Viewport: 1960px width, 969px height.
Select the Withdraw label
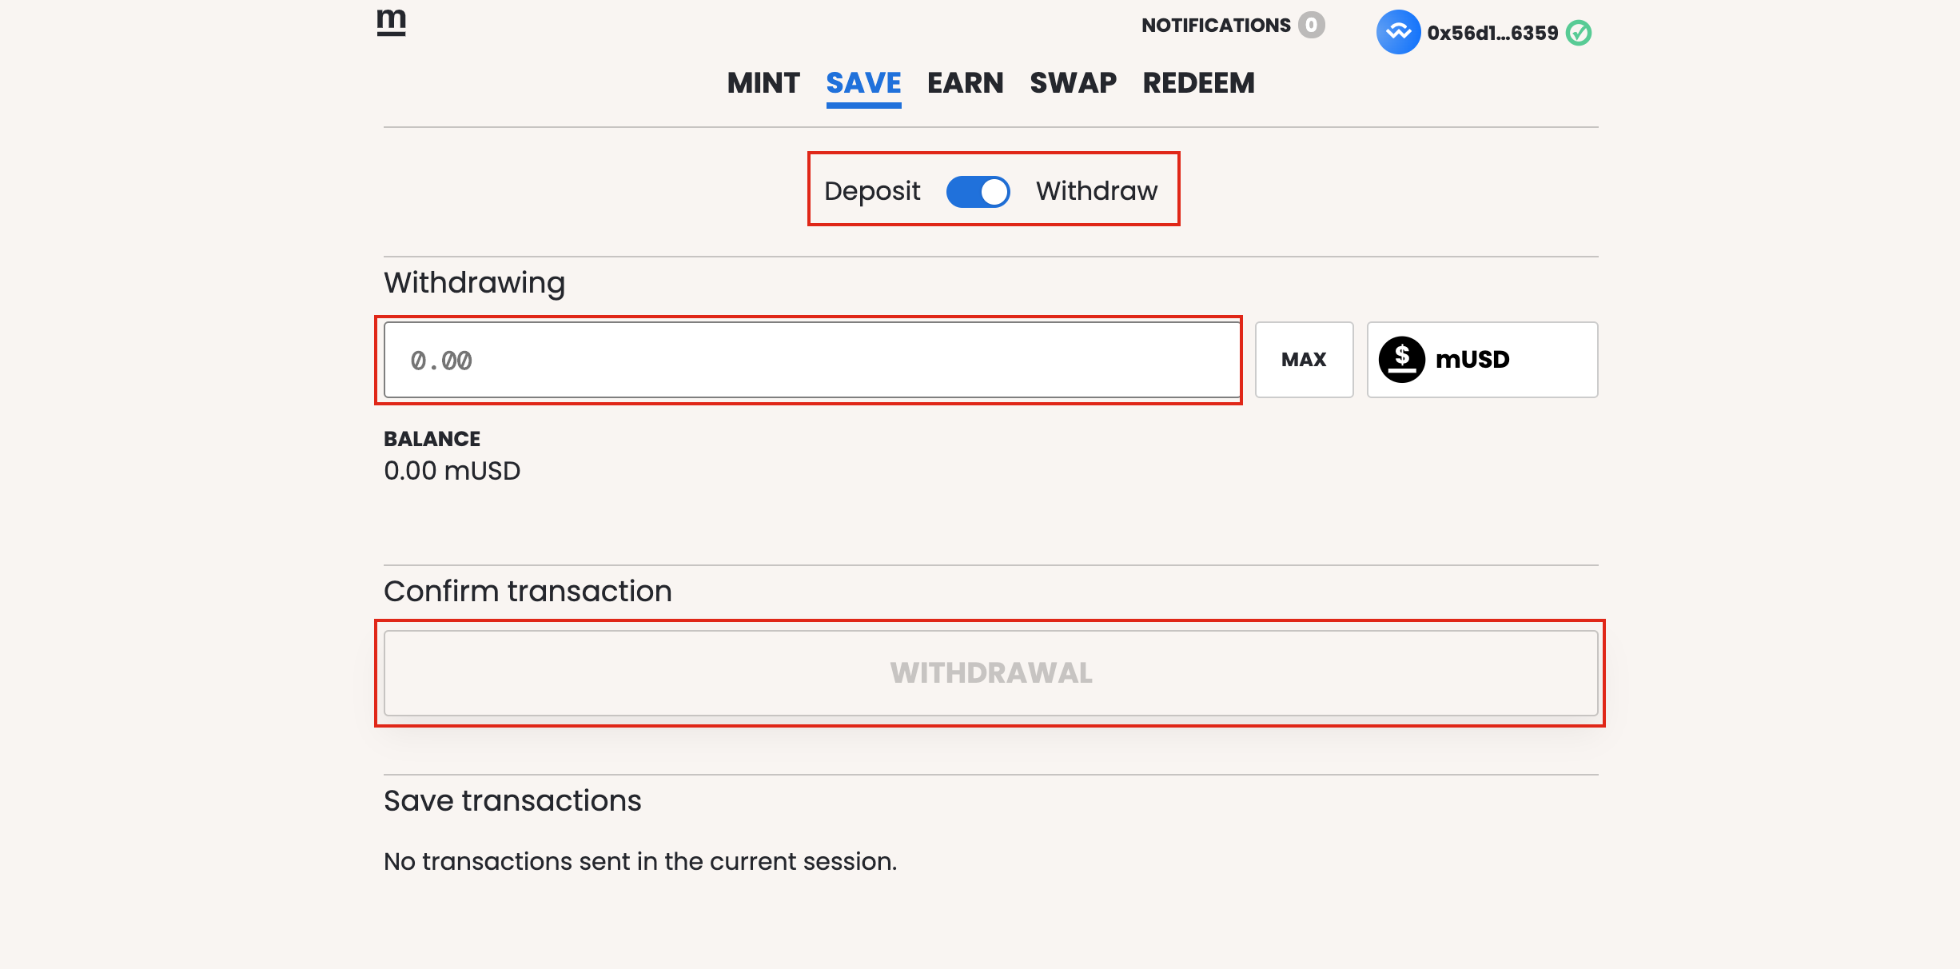pyautogui.click(x=1097, y=191)
